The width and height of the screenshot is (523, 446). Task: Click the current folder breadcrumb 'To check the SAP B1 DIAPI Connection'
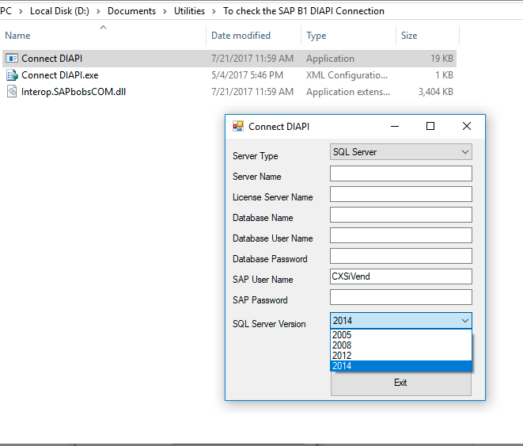click(304, 11)
